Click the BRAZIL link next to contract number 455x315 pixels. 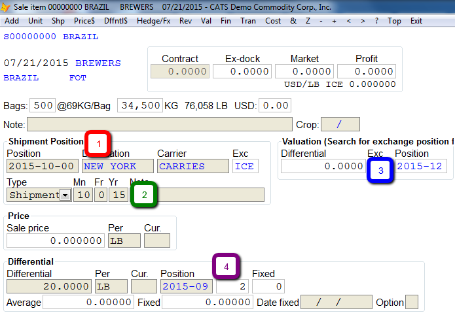tap(81, 37)
